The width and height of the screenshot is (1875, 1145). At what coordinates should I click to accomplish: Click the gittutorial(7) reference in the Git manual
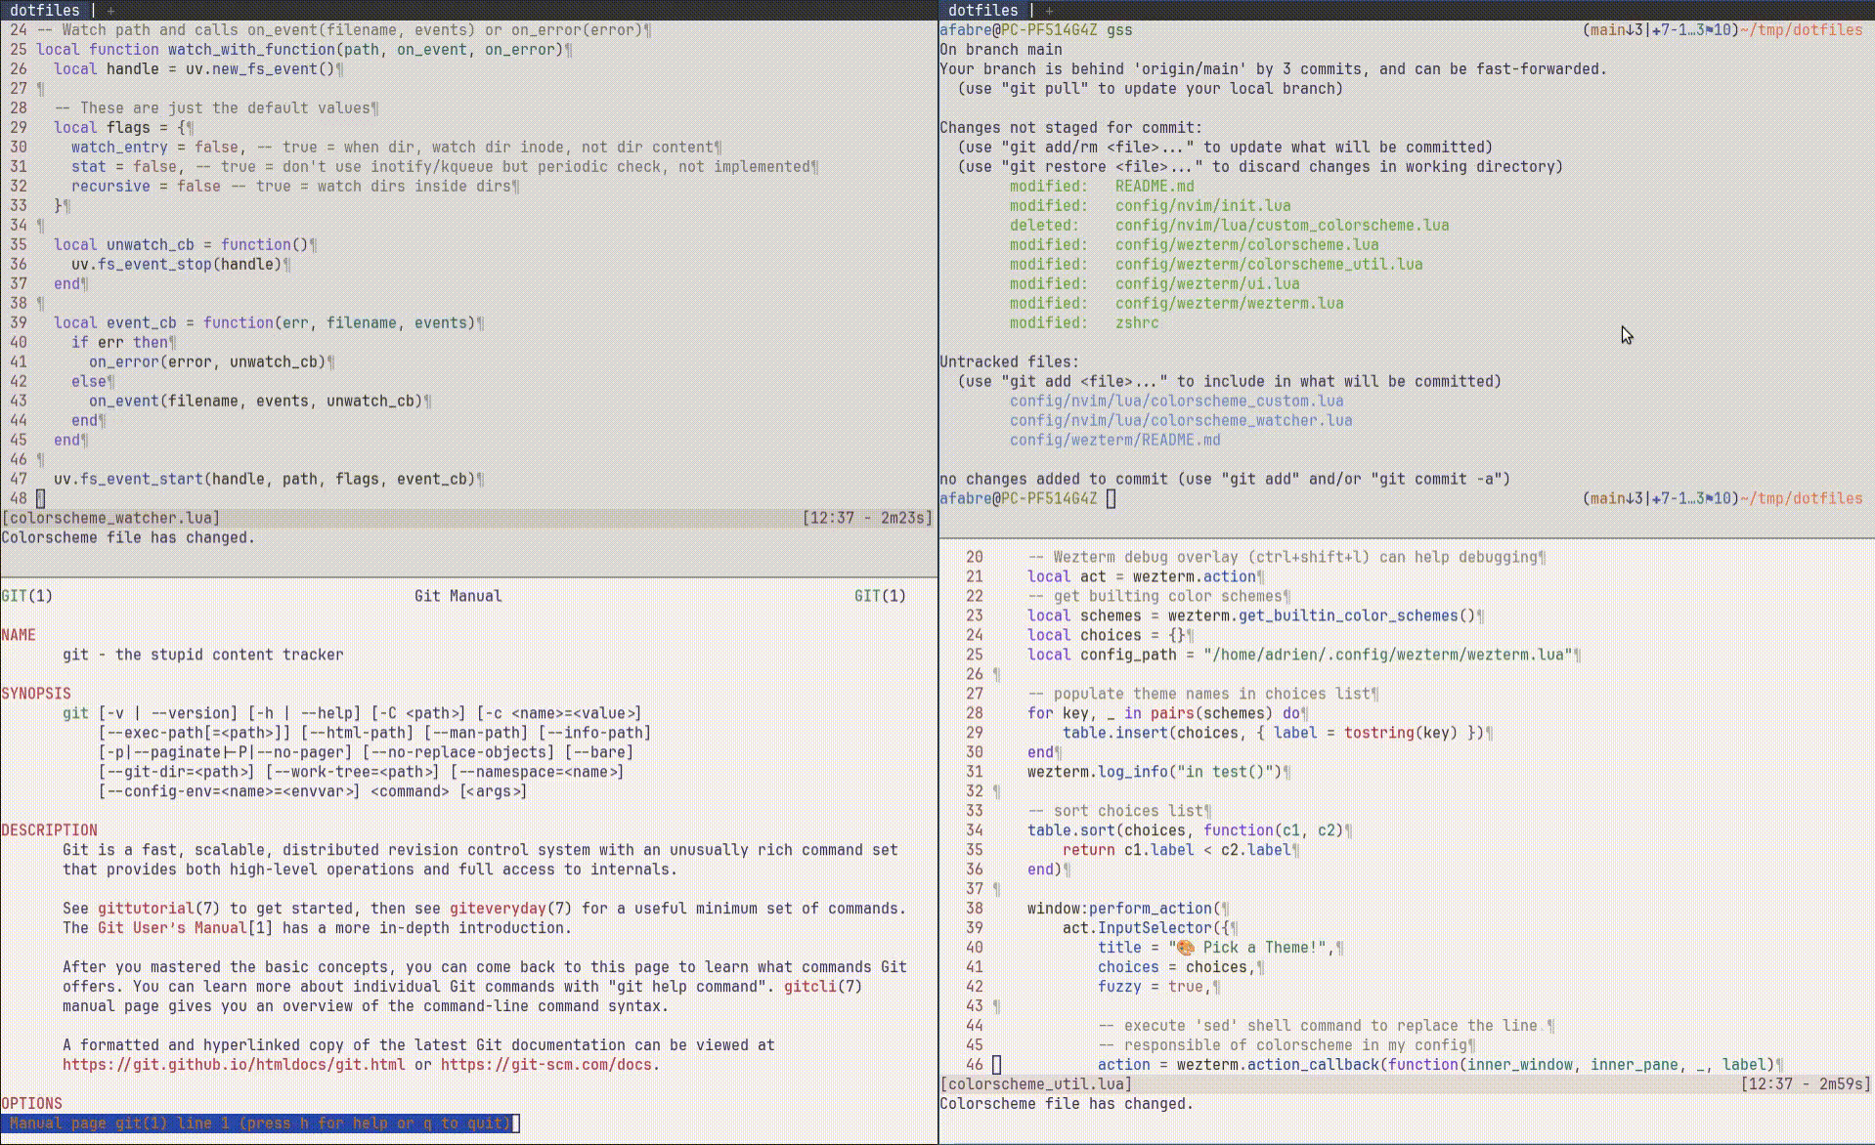click(147, 909)
